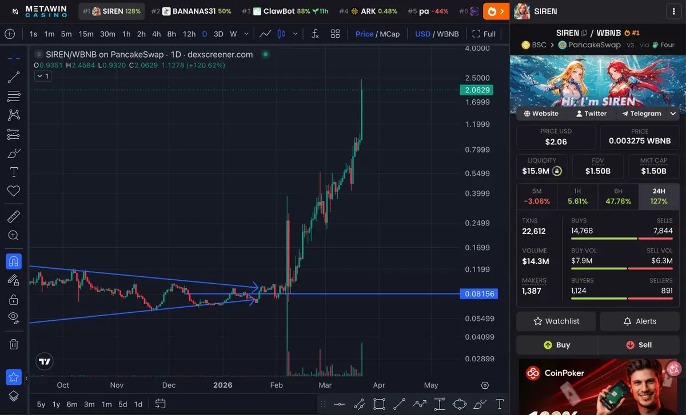The width and height of the screenshot is (686, 415).
Task: Select the brush drawing tool
Action: (x=14, y=153)
